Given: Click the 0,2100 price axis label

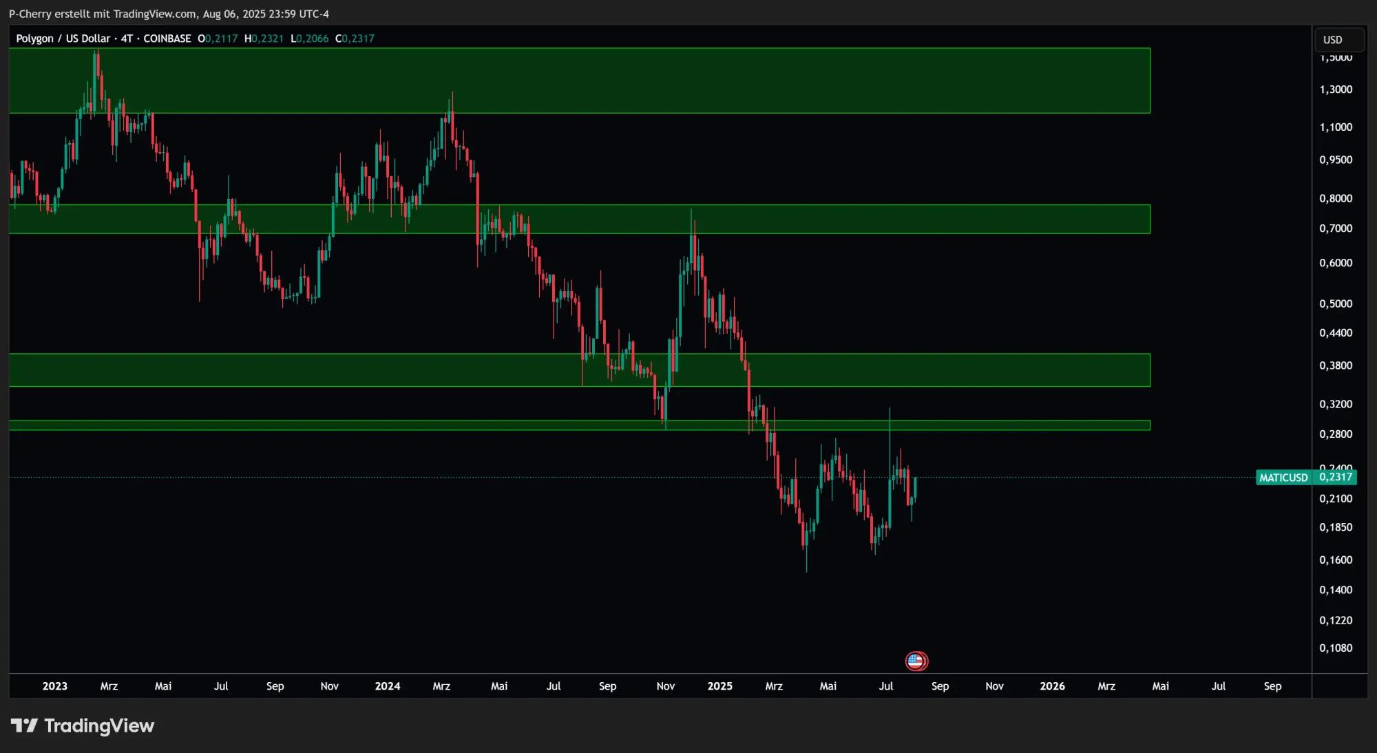Looking at the screenshot, I should 1336,498.
